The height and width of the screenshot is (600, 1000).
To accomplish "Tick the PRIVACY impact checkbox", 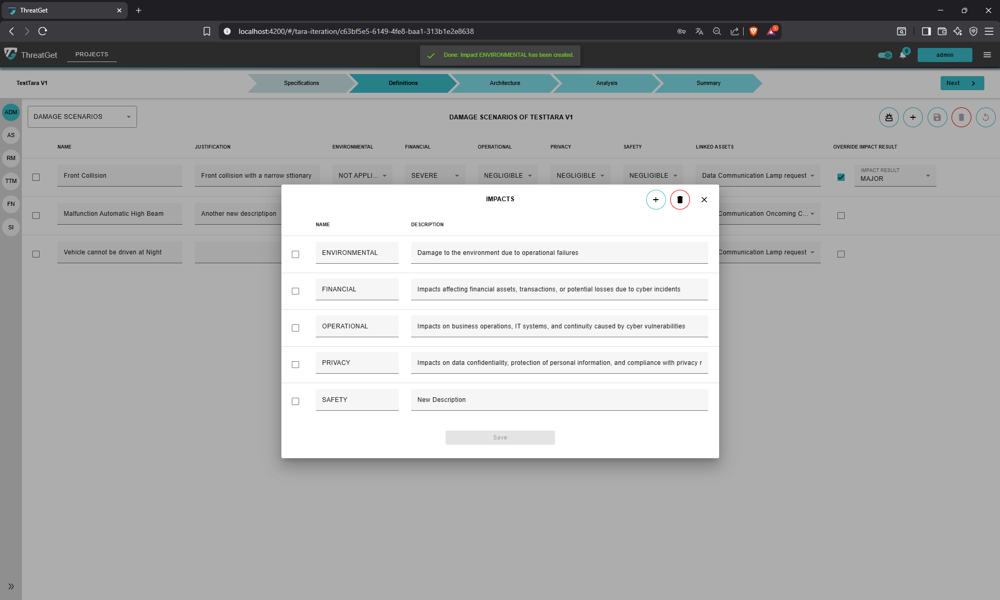I will pos(295,364).
